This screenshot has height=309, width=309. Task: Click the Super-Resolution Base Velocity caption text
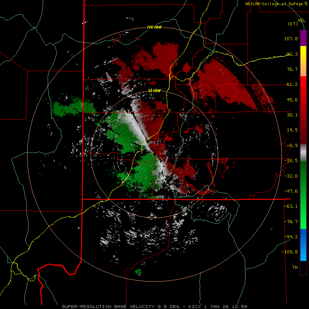(x=154, y=307)
